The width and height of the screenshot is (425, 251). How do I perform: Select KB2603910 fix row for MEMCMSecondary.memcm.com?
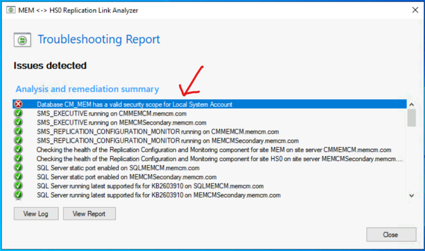coord(210,195)
